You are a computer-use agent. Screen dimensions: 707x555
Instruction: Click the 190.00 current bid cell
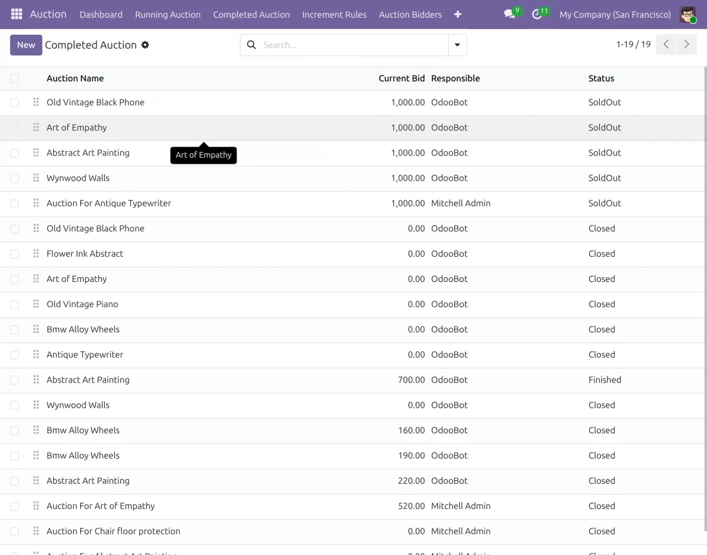[411, 456]
